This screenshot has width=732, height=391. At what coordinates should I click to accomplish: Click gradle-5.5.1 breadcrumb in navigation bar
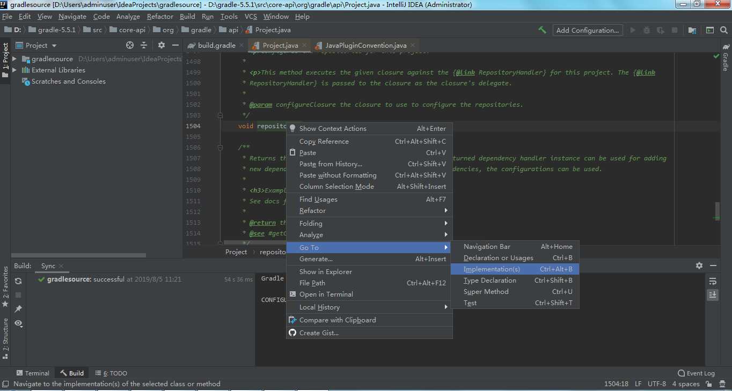click(x=52, y=30)
